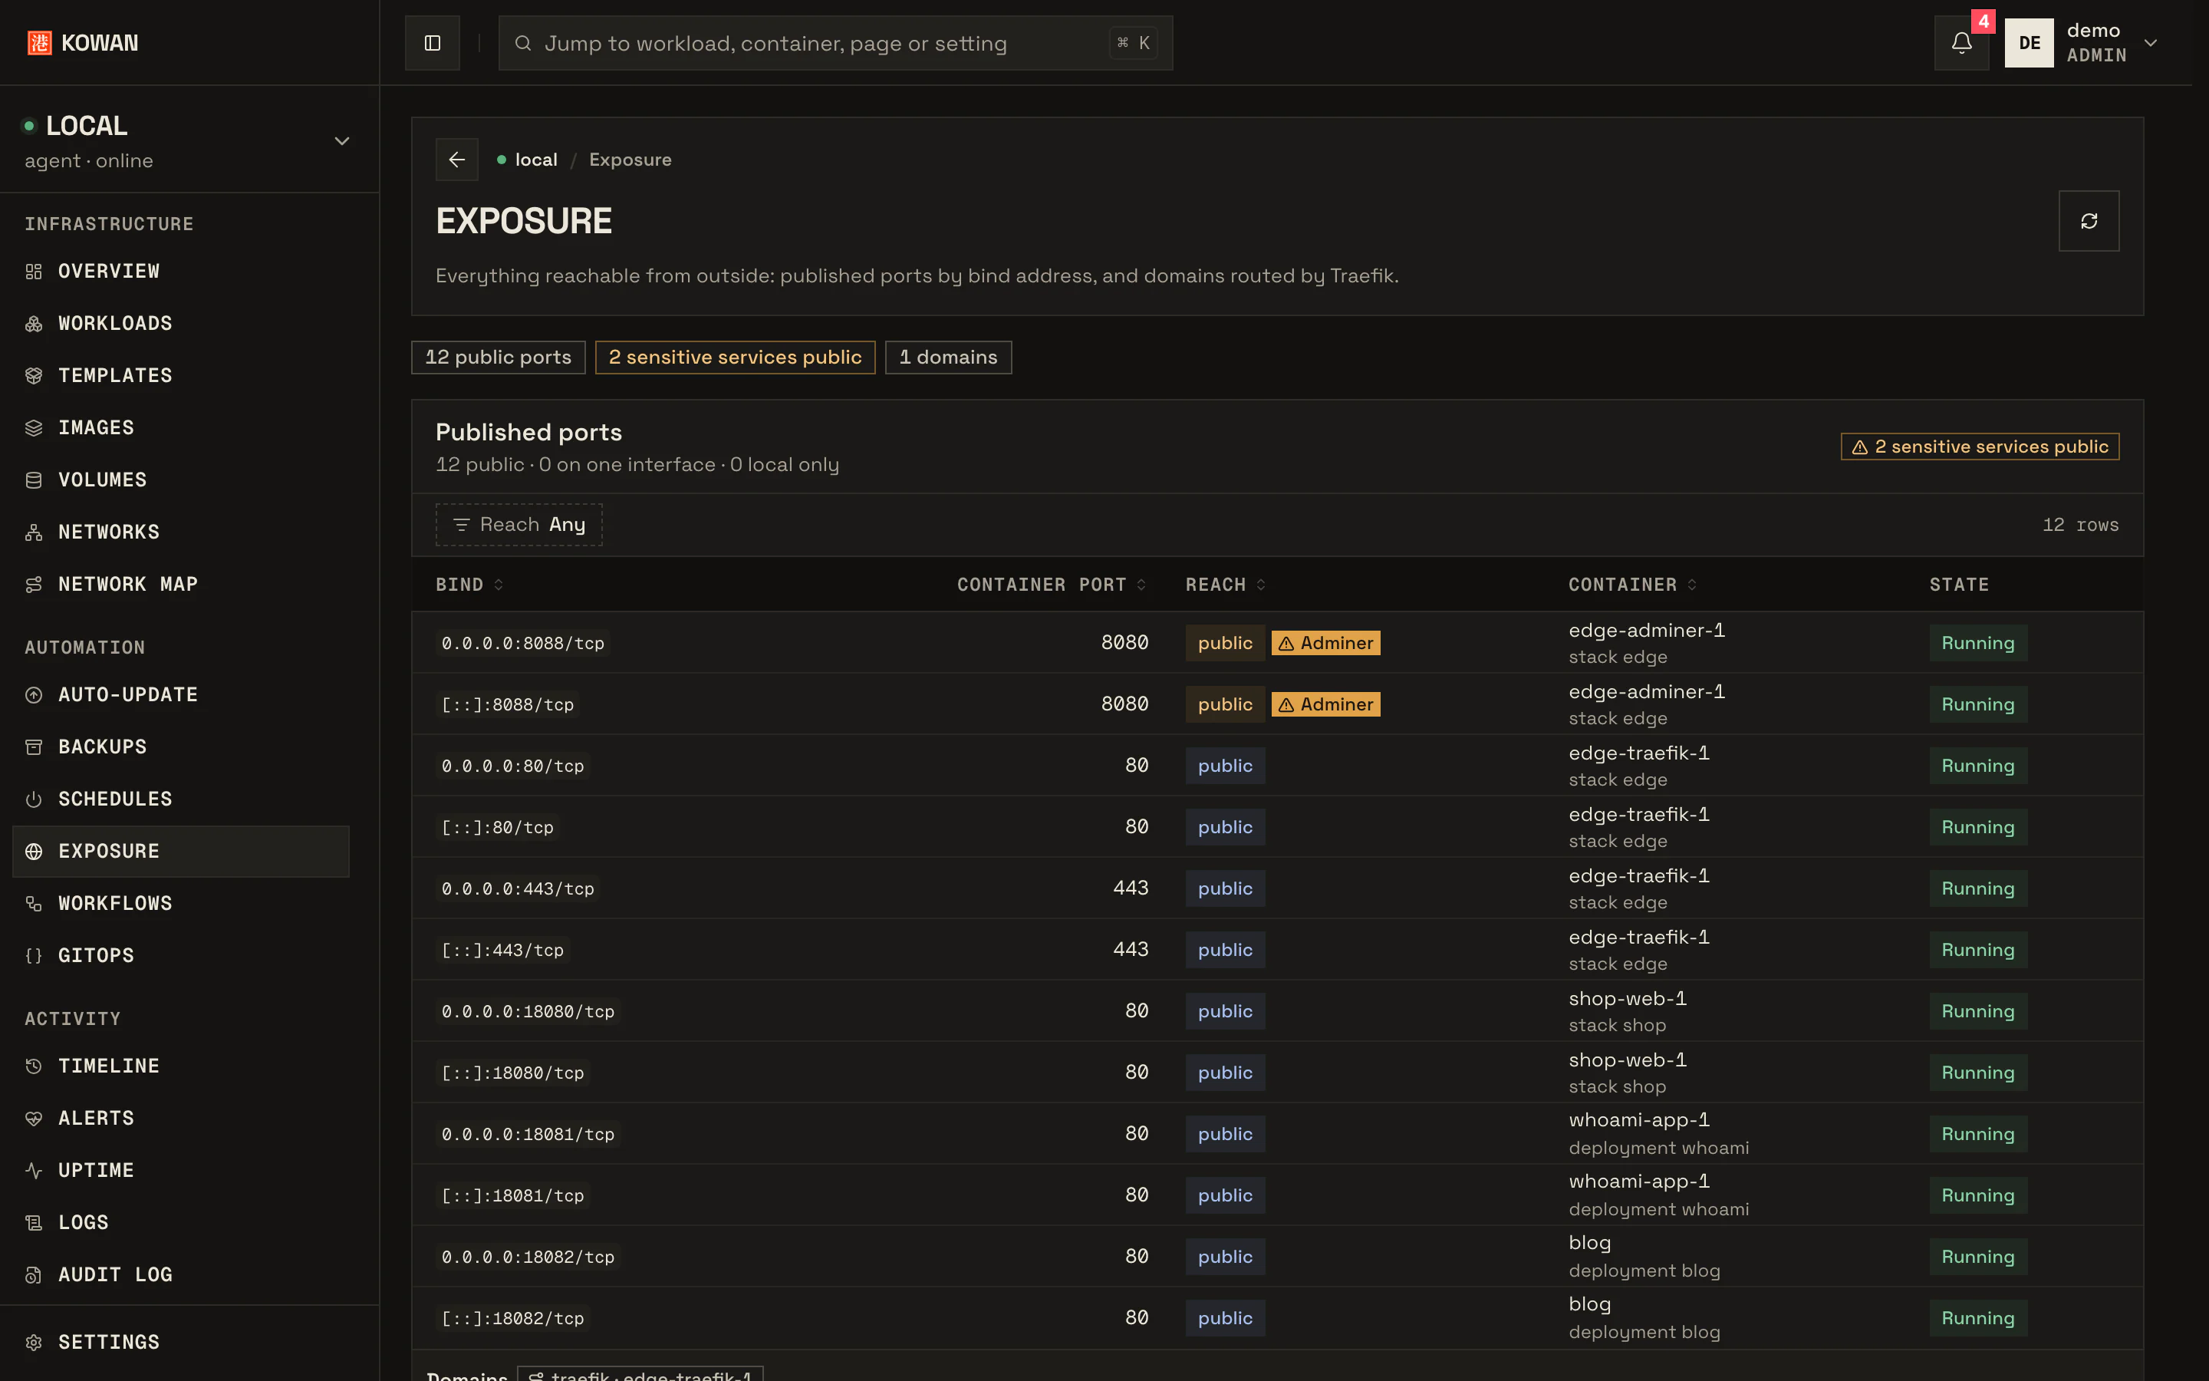Click the Kowan logo icon

click(39, 43)
